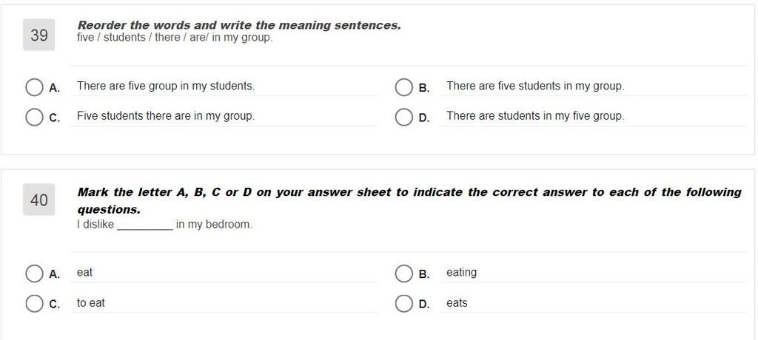Select radio option C for question 40
The width and height of the screenshot is (758, 340).
[x=34, y=304]
